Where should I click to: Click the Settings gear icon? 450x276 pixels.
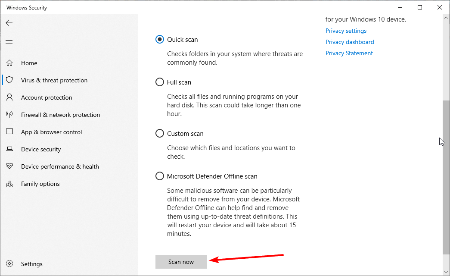9,263
